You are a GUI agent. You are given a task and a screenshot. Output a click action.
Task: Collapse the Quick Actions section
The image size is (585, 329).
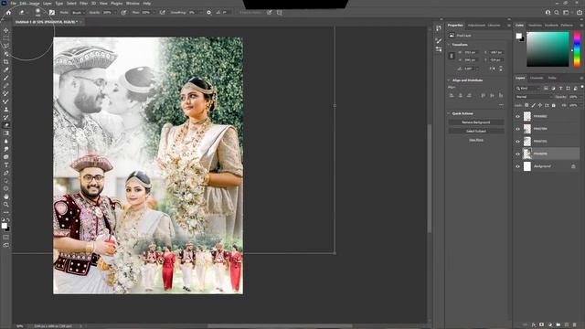click(449, 113)
